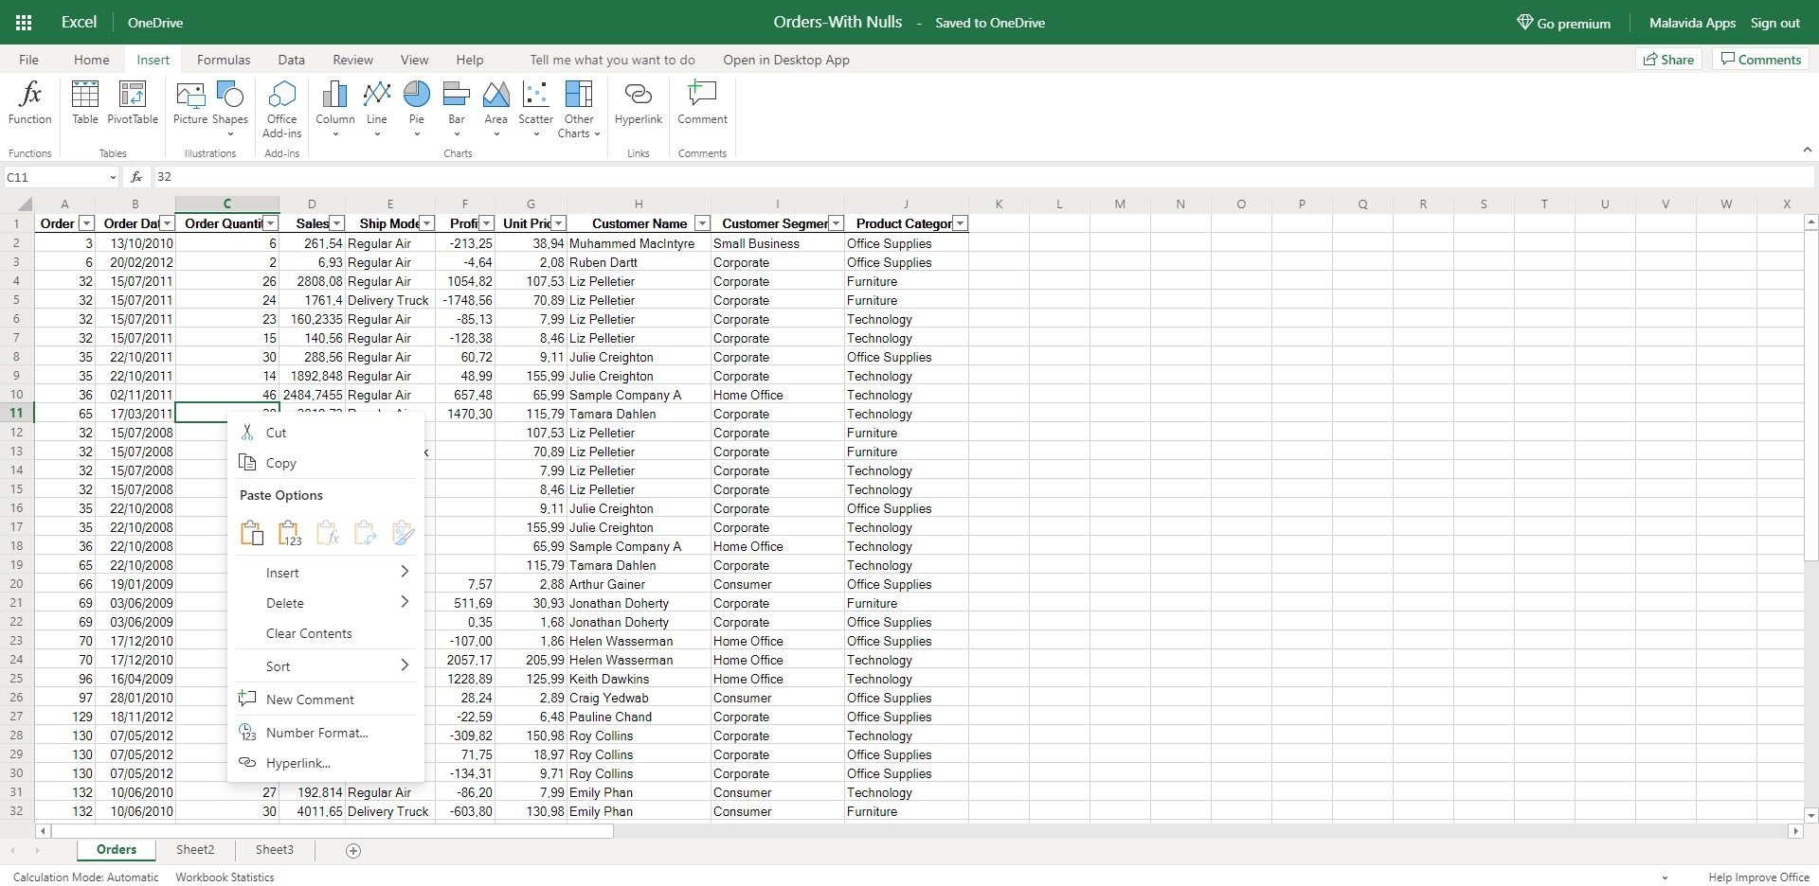Insert a Scatter chart
The height and width of the screenshot is (886, 1819).
click(536, 109)
